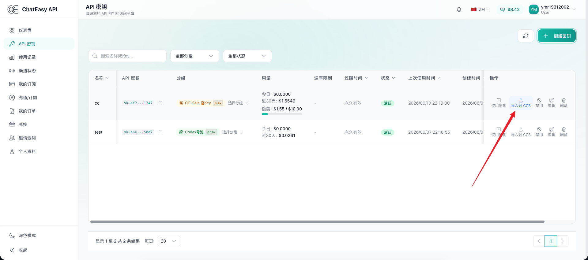Open the 全部状态 filter dropdown

[x=247, y=56]
